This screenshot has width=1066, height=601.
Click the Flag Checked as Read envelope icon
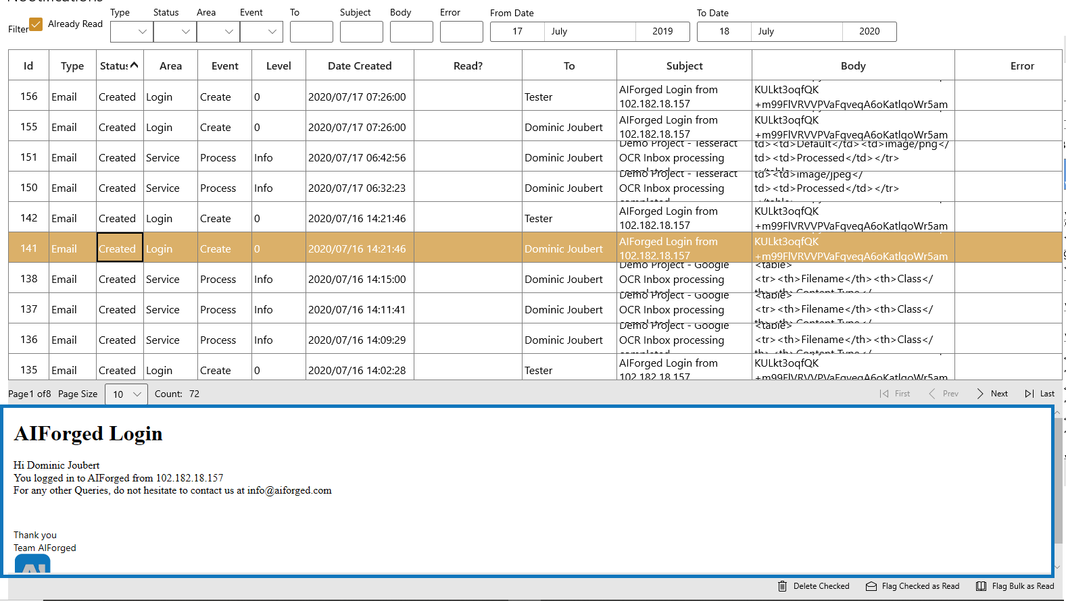(871, 586)
